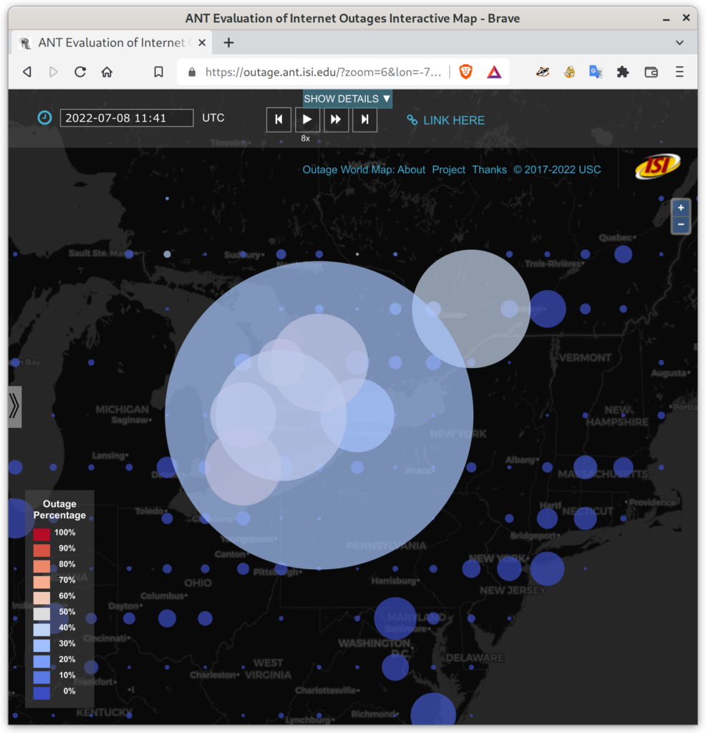706x733 pixels.
Task: Click the "Saginaw" city label
Action: coord(130,420)
